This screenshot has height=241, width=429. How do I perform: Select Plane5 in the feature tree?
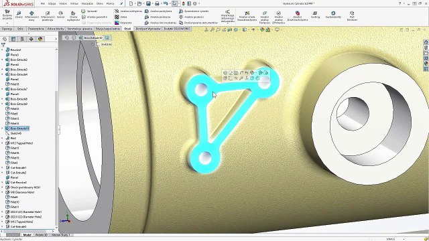[14, 55]
